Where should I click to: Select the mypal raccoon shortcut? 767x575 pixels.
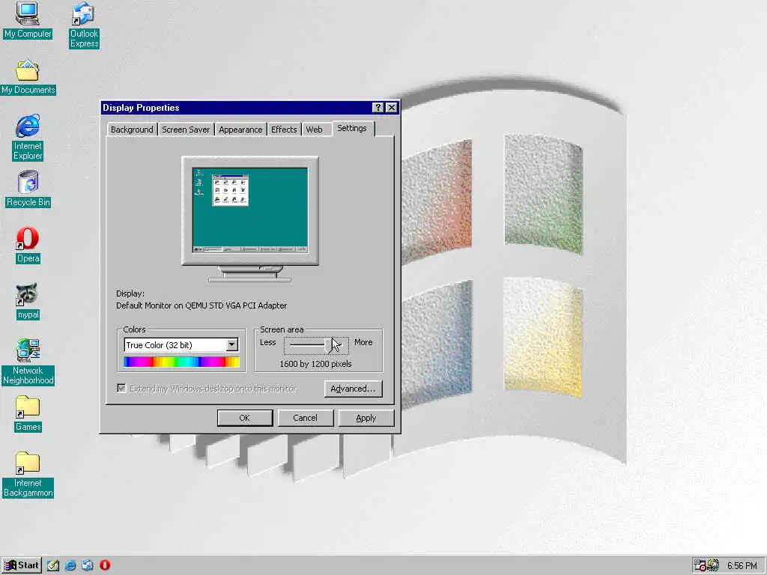point(28,301)
